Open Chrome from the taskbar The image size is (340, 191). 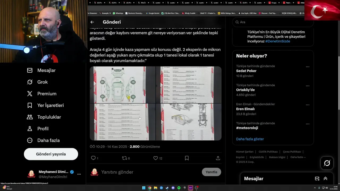click(x=150, y=188)
